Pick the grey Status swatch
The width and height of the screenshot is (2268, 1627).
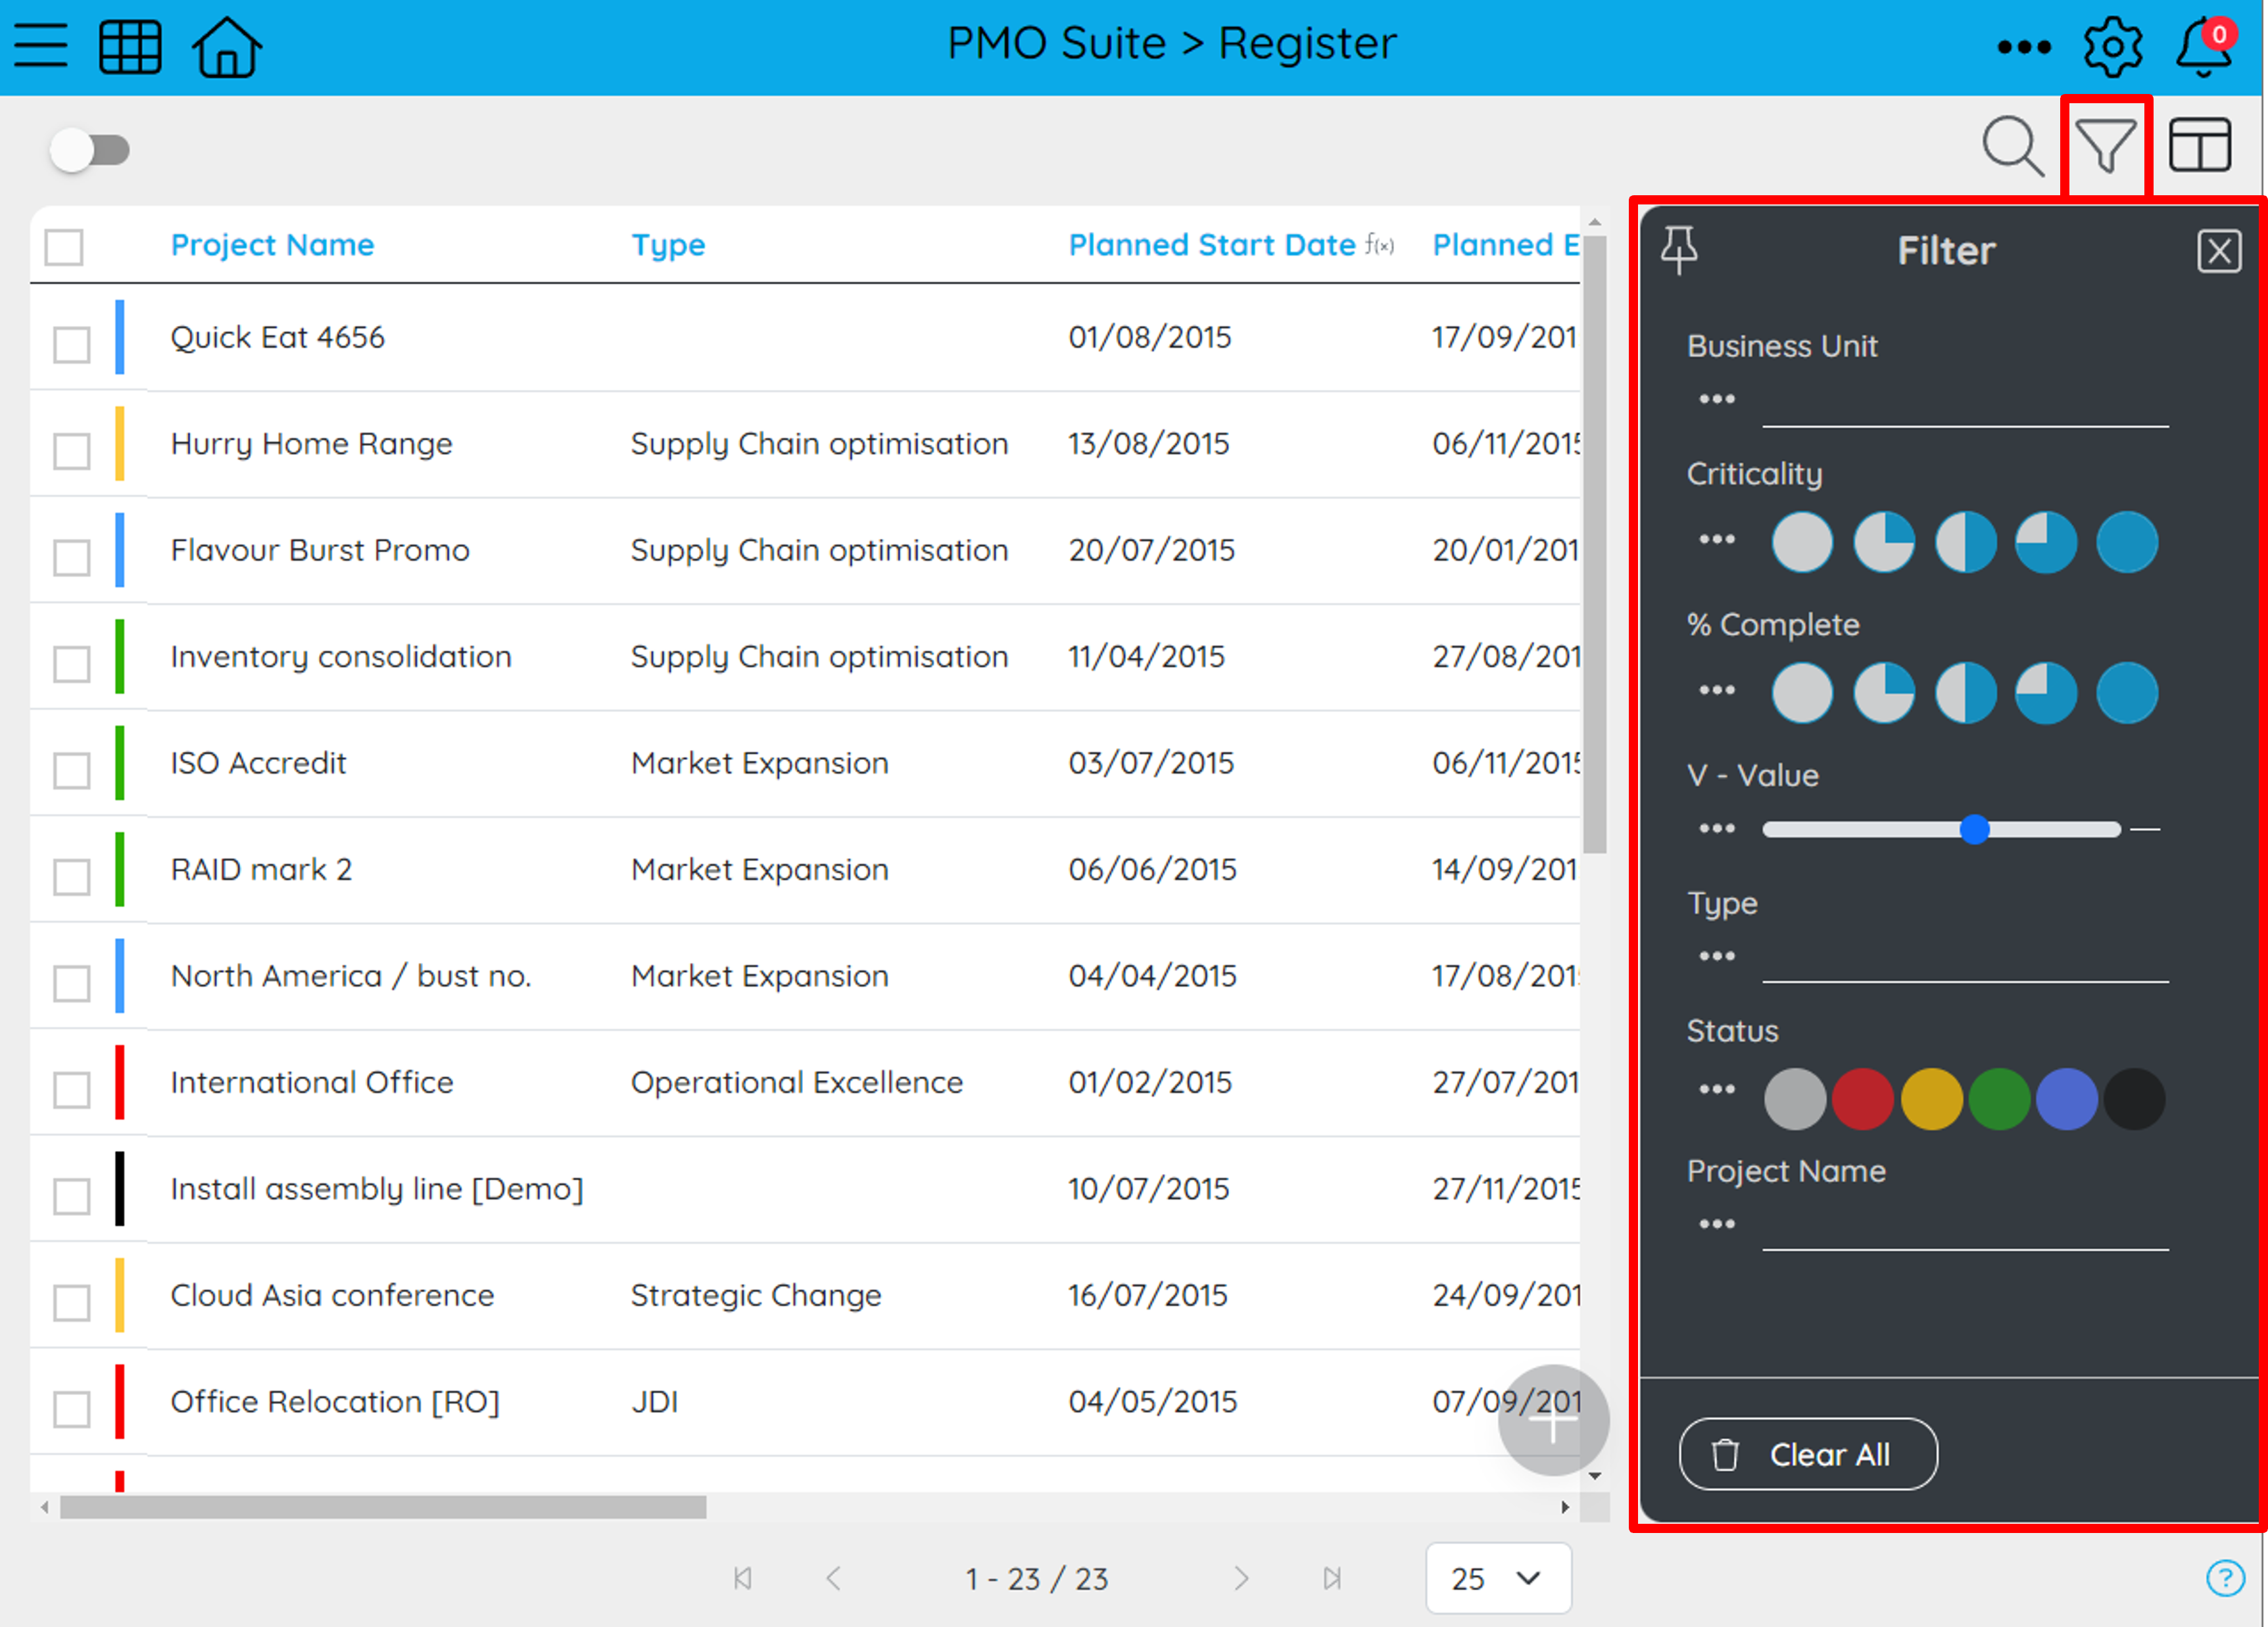1795,1098
